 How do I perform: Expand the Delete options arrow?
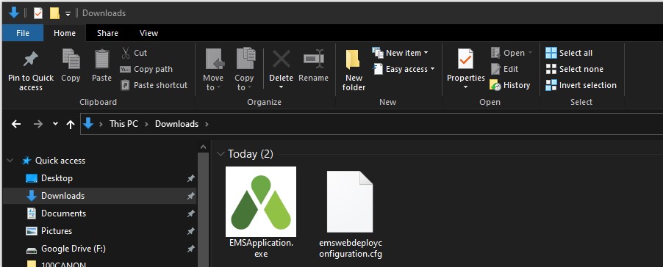[282, 87]
